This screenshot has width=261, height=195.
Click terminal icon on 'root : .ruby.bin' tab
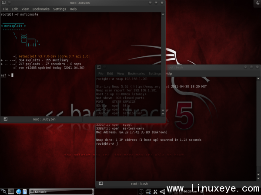(6, 119)
